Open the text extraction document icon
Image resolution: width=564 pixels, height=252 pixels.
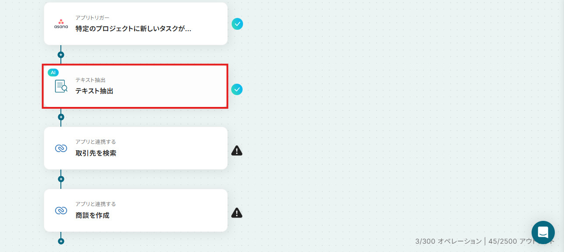coord(61,86)
